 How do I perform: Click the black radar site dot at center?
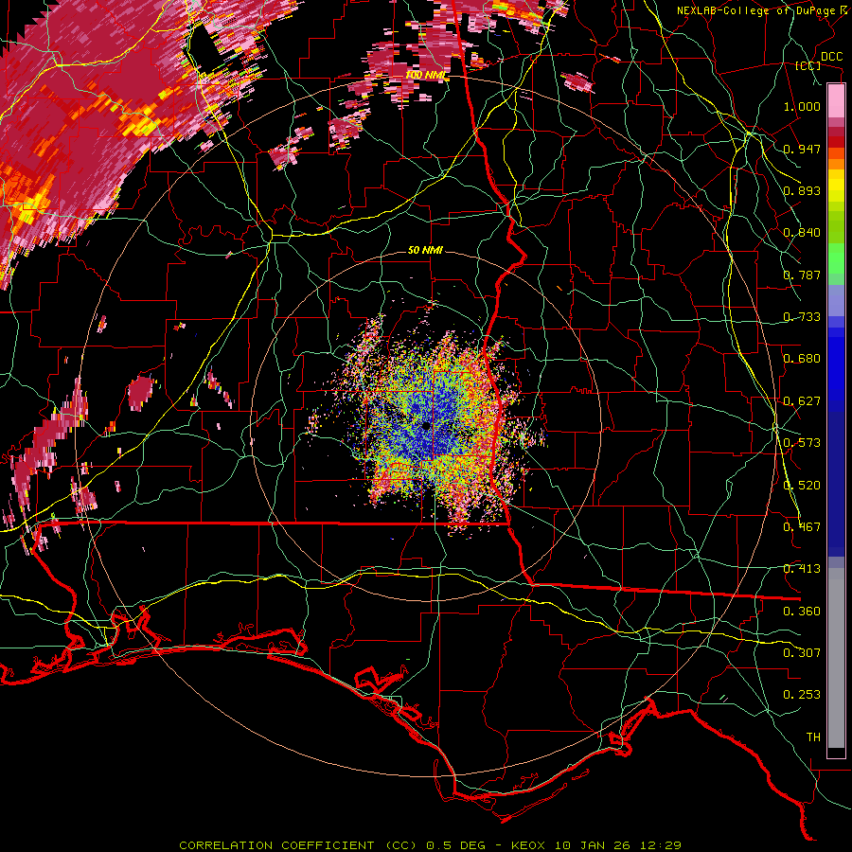427,426
